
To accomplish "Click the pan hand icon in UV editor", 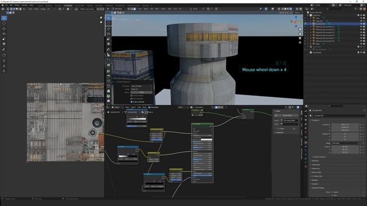I will pos(101,22).
